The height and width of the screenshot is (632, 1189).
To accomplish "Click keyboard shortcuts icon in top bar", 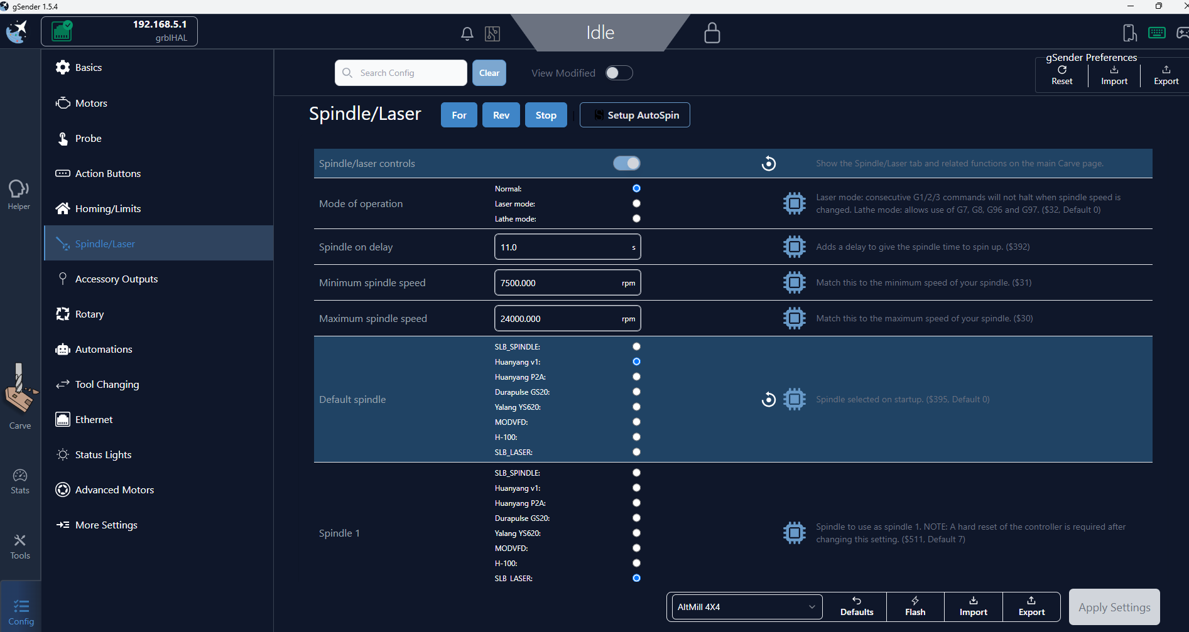I will click(1156, 33).
